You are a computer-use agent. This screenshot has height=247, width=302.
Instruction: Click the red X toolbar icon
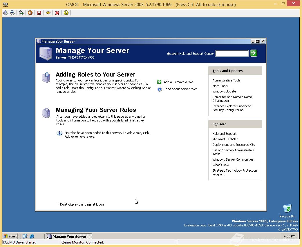57,13
